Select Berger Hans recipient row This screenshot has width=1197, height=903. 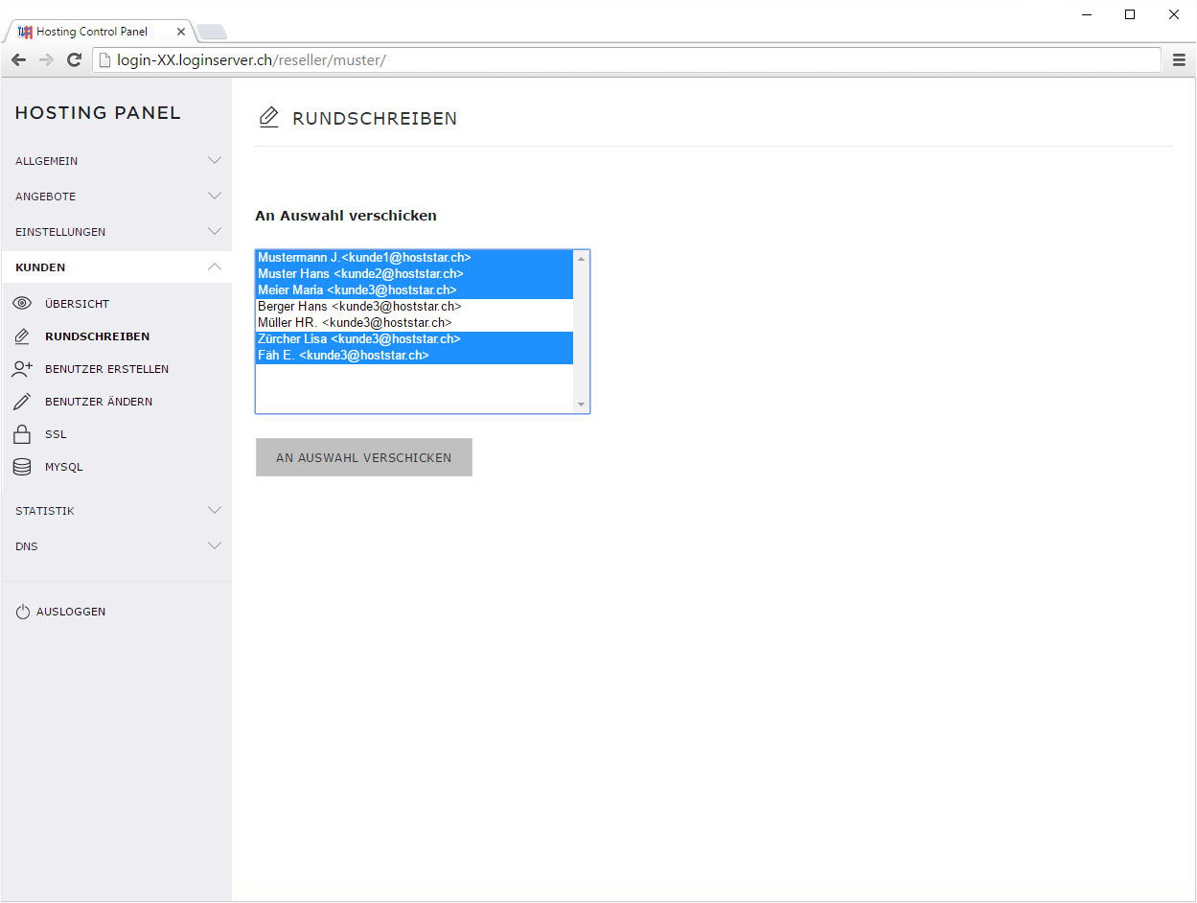(414, 307)
